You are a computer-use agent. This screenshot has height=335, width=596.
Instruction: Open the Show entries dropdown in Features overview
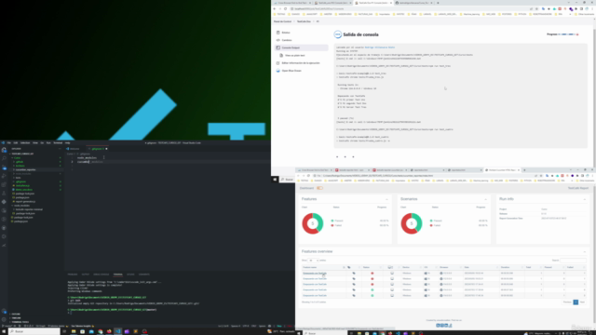point(313,261)
